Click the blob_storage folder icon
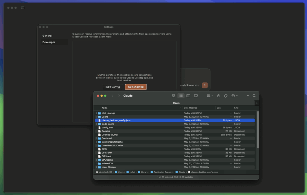Screen dimensions: 307x195 point(100,113)
